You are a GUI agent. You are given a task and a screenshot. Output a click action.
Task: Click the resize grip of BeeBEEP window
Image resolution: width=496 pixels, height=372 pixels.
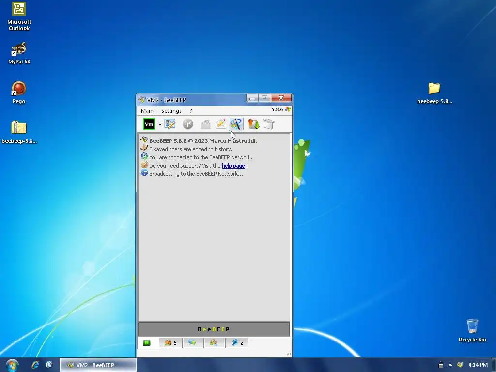pos(288,354)
